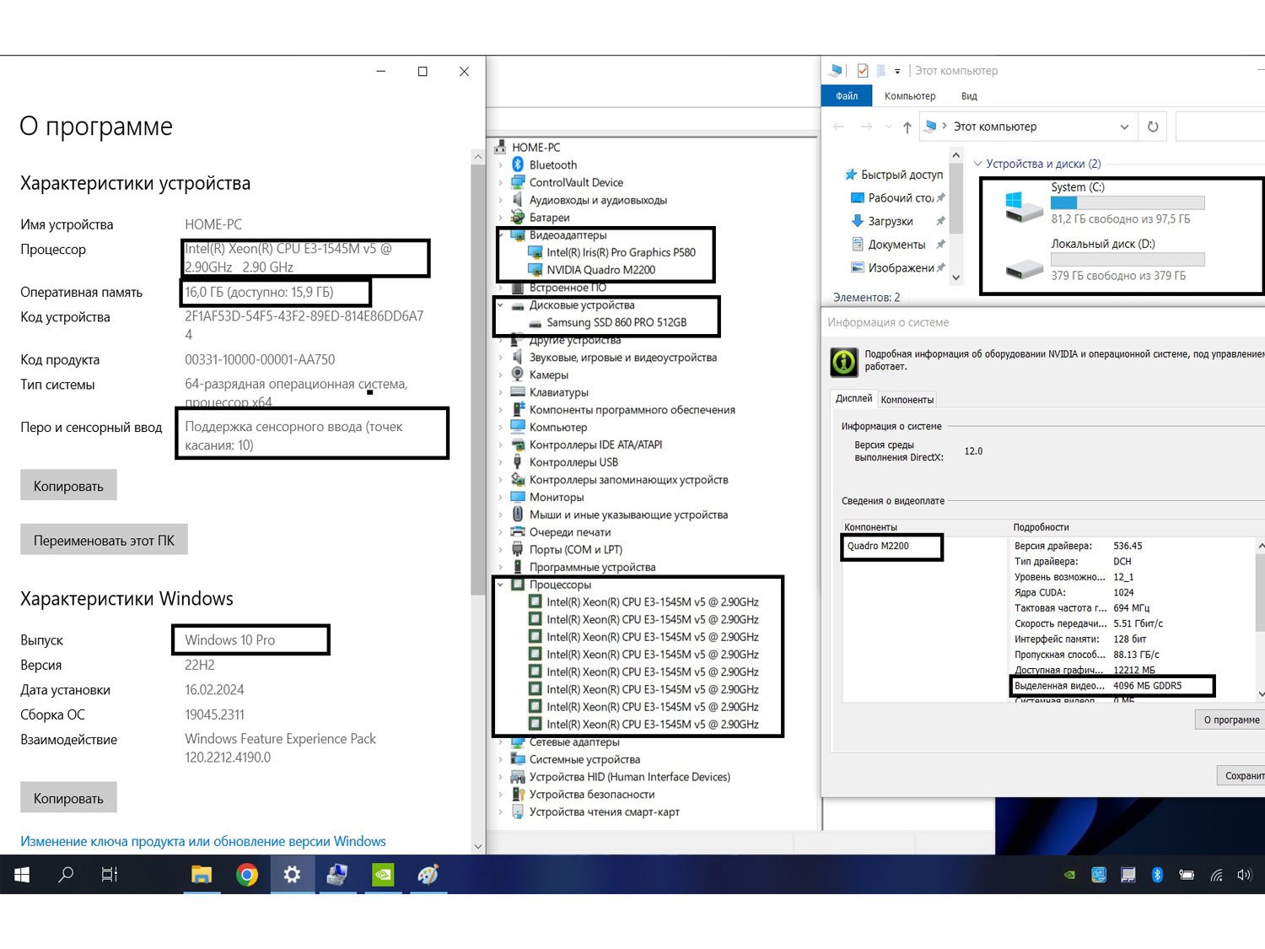Click the volume speaker icon in system tray
The width and height of the screenshot is (1265, 949).
(1245, 875)
